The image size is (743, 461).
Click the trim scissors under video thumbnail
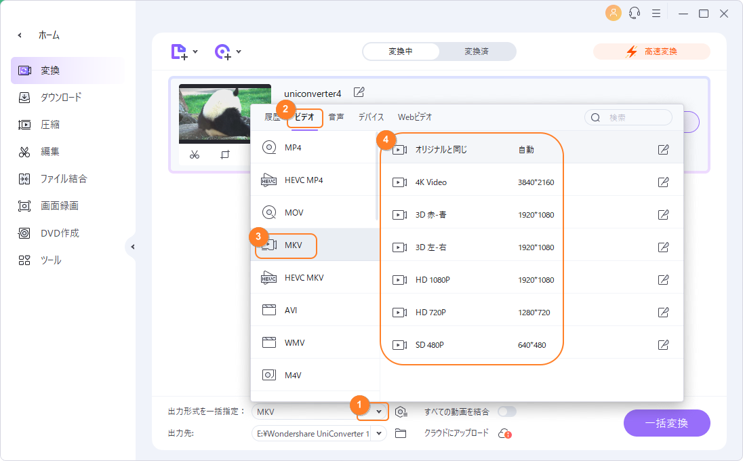click(x=195, y=155)
